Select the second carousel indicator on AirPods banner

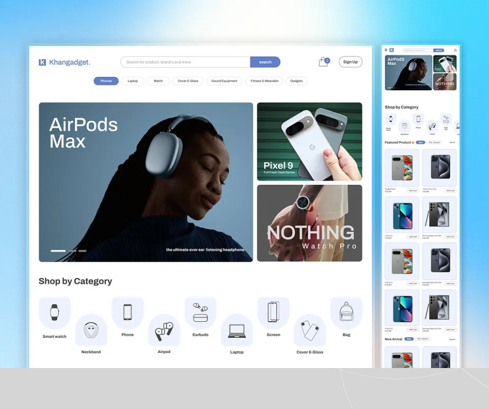coord(73,251)
